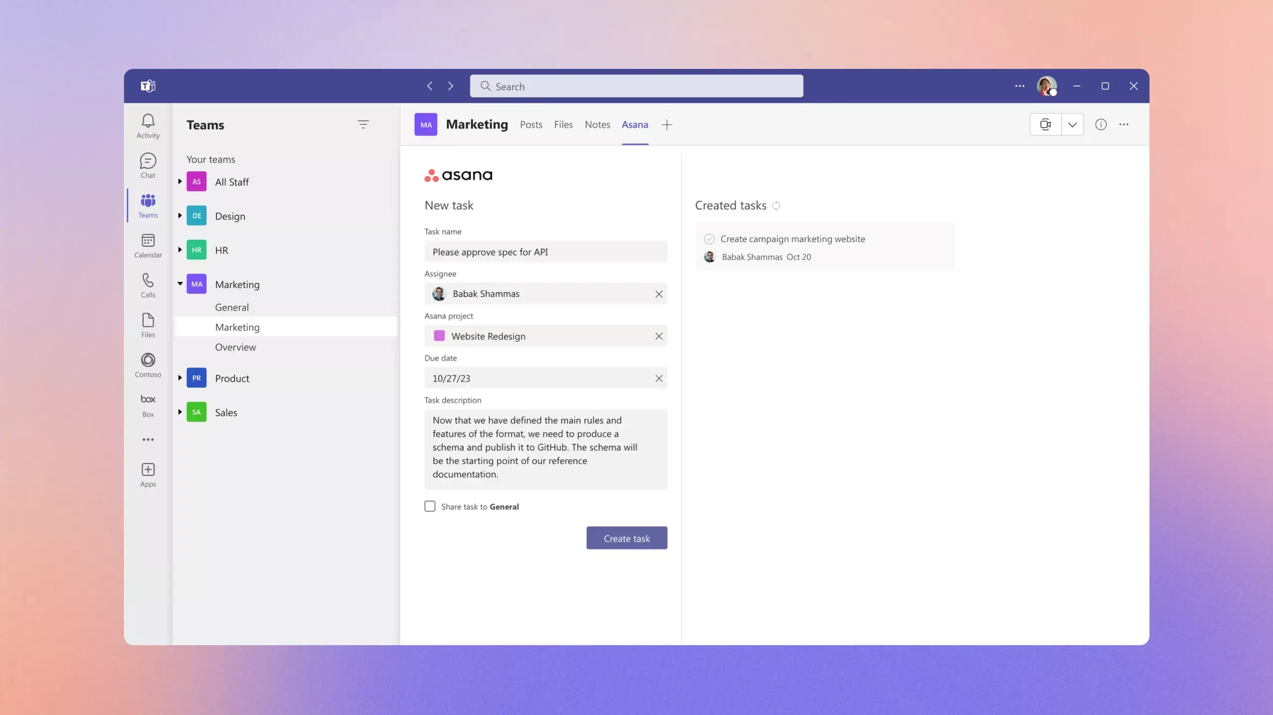Remove the Website Redesign project selection
Viewport: 1273px width, 715px height.
(x=659, y=336)
